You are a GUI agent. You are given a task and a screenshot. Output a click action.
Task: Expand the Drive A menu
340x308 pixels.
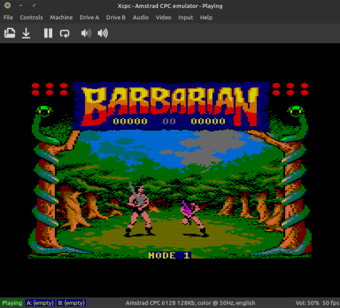[x=89, y=17]
